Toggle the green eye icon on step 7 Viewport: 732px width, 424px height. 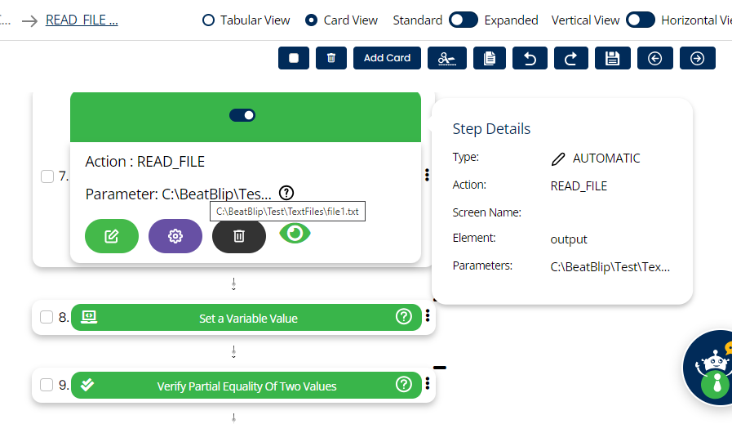coord(295,234)
